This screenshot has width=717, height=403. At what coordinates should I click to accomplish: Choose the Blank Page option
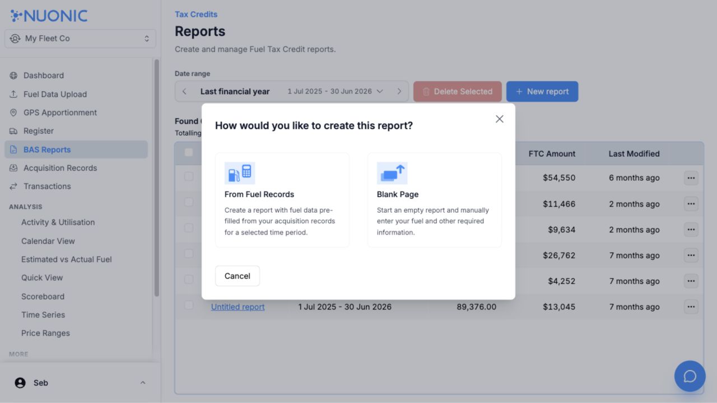[435, 200]
